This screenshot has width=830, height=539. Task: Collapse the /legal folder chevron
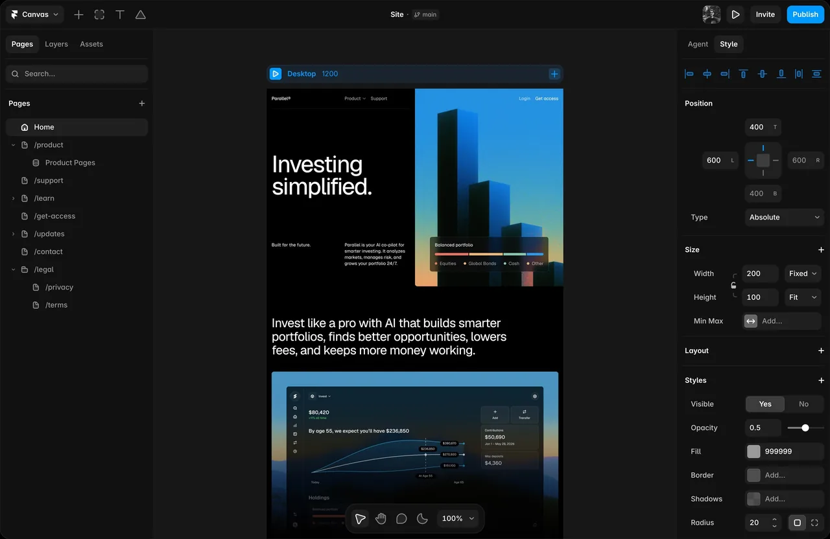pos(13,269)
